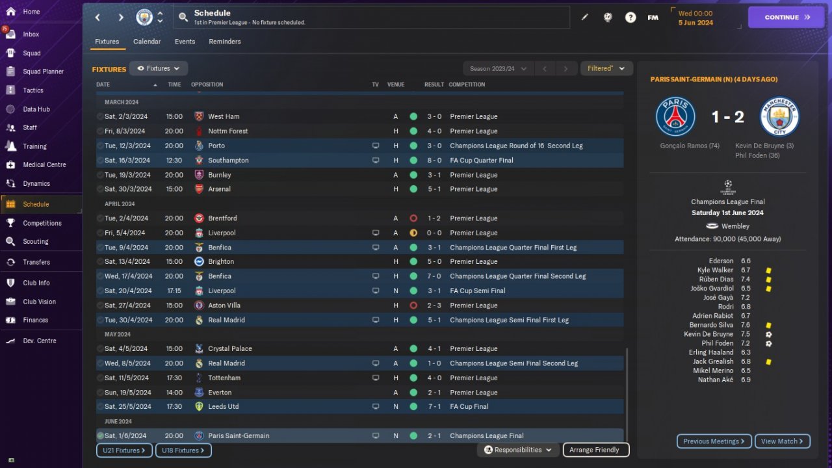The image size is (832, 468).
Task: Click the large Manchester City crest in match panel
Action: (779, 117)
